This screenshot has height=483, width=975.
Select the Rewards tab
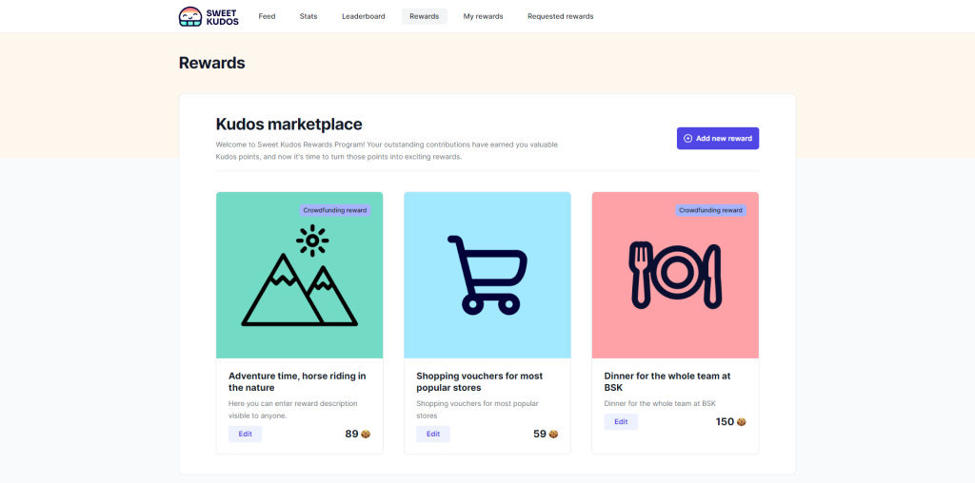424,16
